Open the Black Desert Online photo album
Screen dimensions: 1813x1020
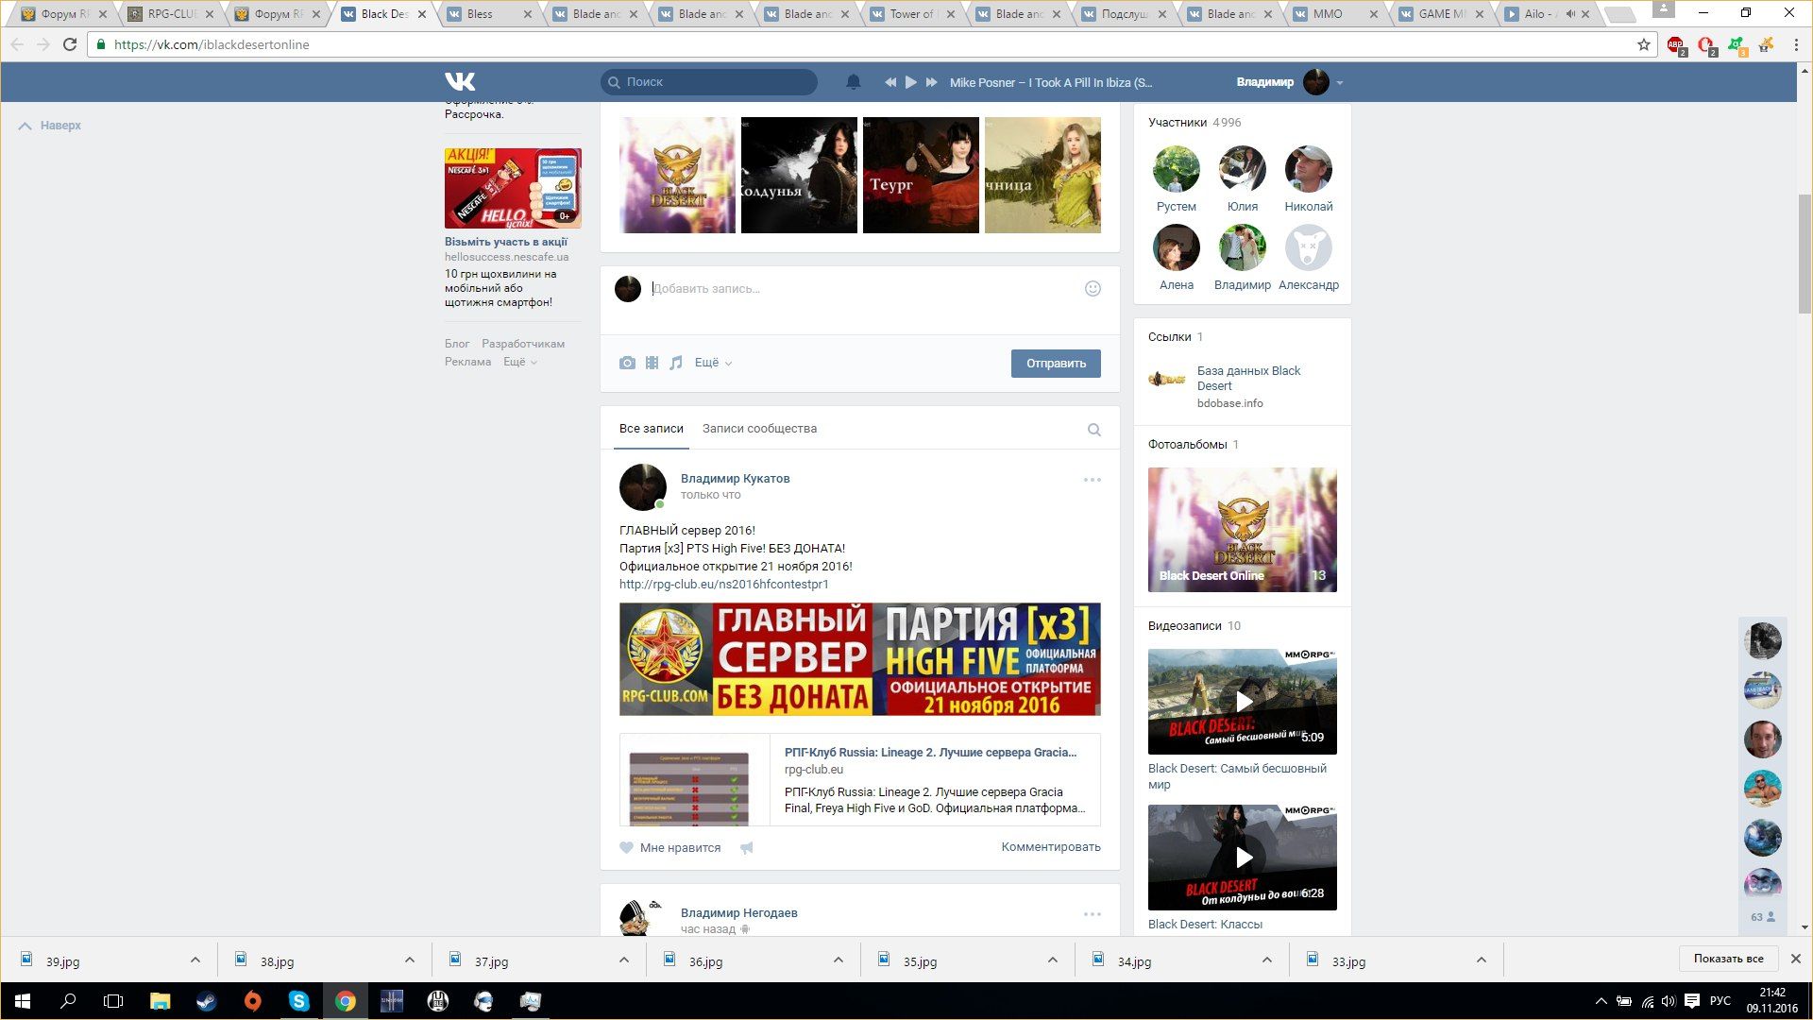(1243, 530)
